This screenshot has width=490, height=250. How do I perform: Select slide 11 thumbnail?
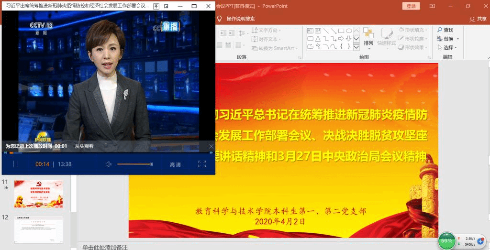[38, 194]
